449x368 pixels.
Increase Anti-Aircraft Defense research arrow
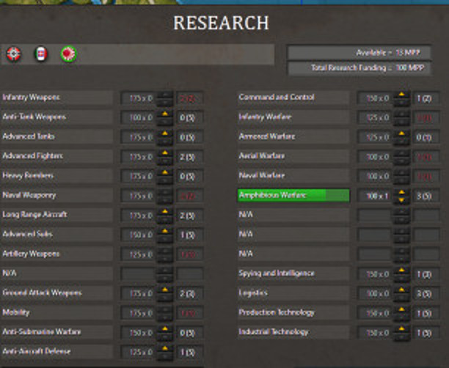165,348
